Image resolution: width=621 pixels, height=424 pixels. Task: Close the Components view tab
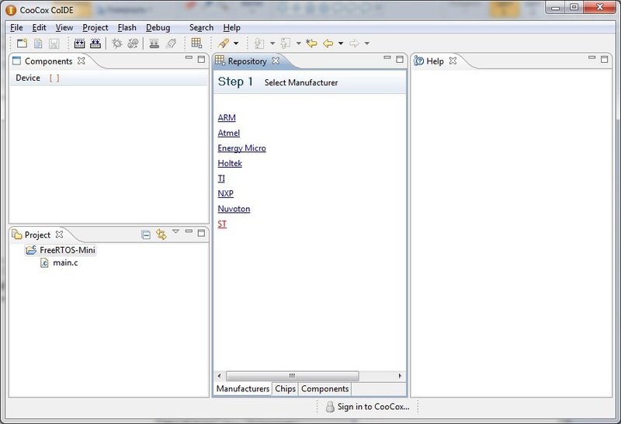point(82,61)
